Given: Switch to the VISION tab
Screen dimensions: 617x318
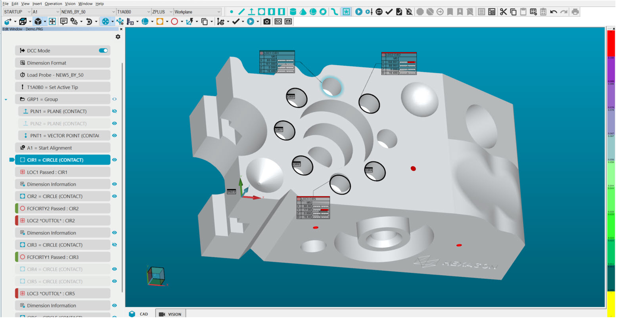Looking at the screenshot, I should coord(170,314).
